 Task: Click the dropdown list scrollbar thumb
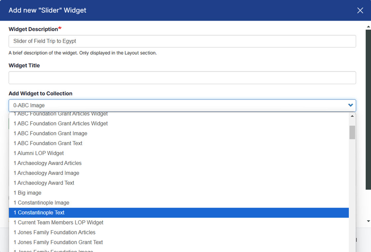[x=352, y=132]
